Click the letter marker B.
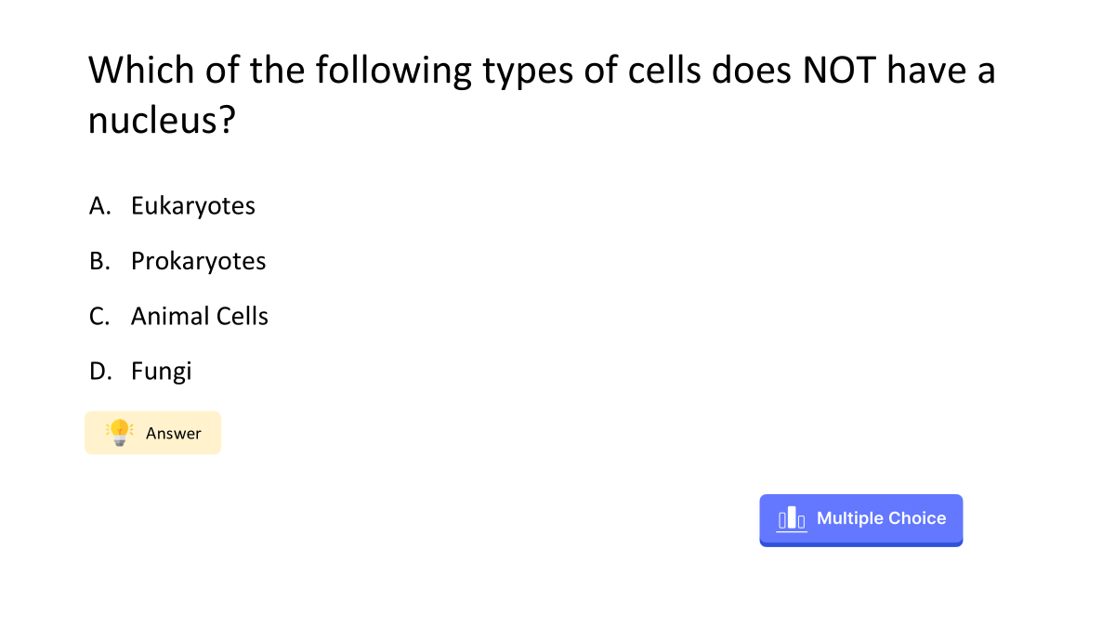This screenshot has width=1115, height=627. [x=99, y=261]
